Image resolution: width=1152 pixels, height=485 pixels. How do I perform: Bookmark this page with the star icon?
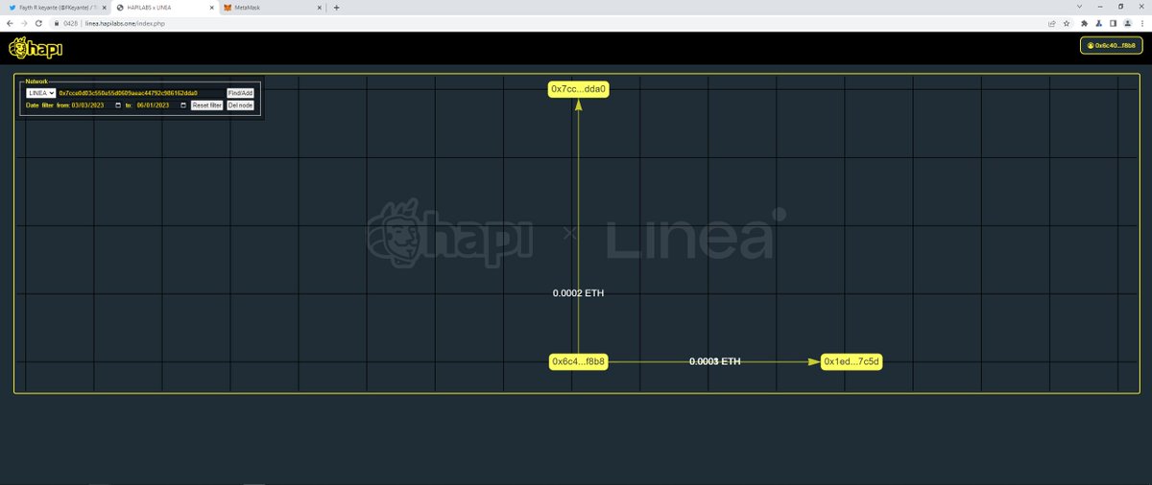(1067, 23)
